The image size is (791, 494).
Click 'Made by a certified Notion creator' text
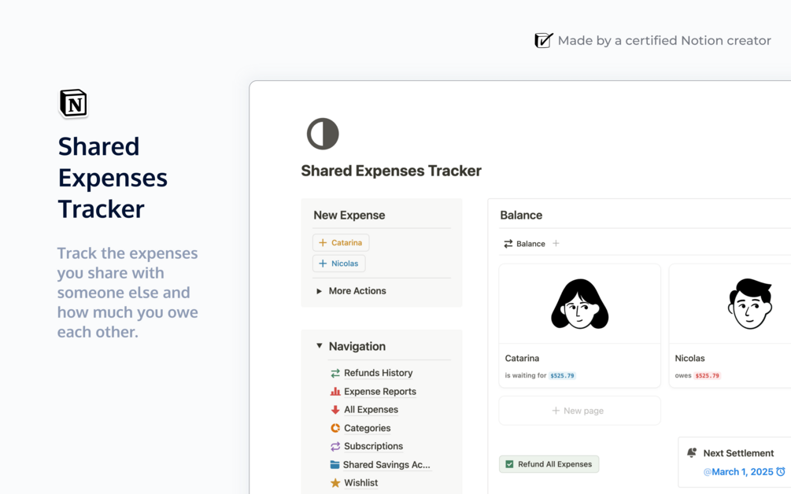(664, 40)
